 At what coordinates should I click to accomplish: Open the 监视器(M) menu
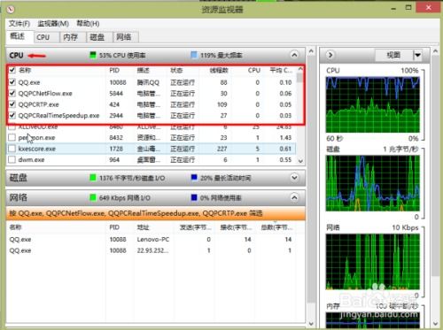[x=53, y=24]
